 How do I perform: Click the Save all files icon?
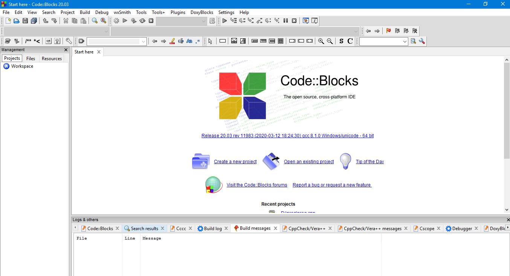click(x=34, y=21)
